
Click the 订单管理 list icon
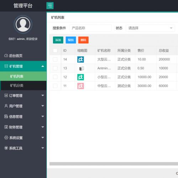[x=6, y=95]
